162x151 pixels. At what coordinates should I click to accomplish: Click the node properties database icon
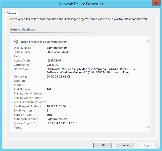[16, 41]
